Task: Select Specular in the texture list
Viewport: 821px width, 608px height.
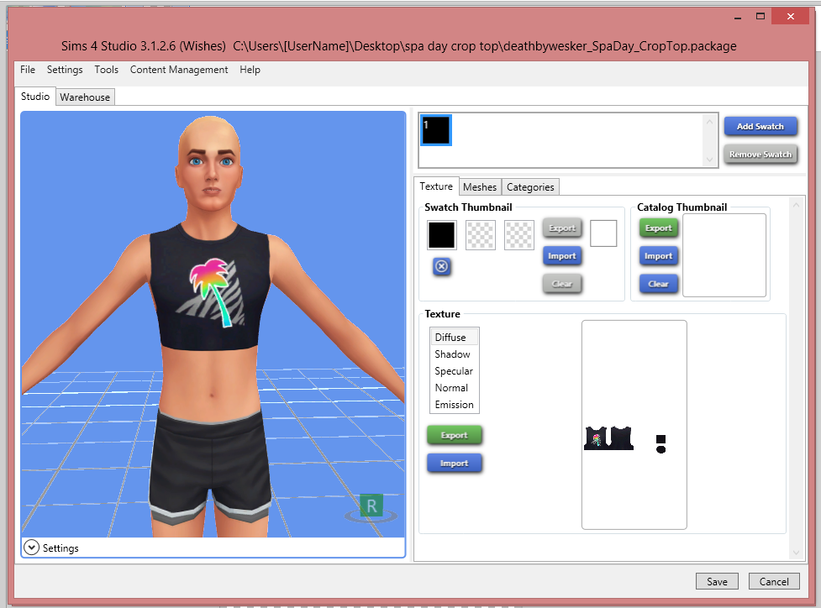Action: point(455,371)
